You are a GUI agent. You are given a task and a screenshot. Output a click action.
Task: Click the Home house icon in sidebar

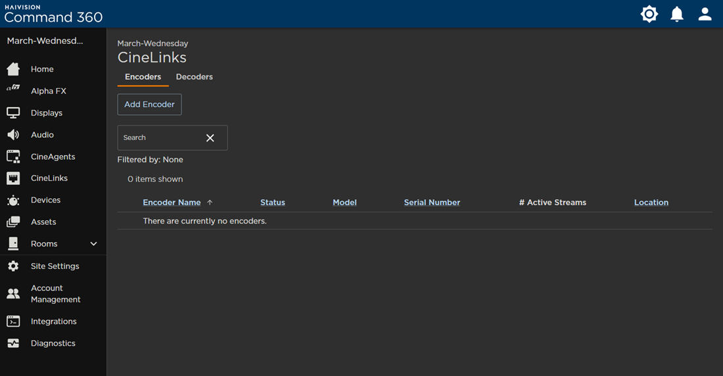13,69
